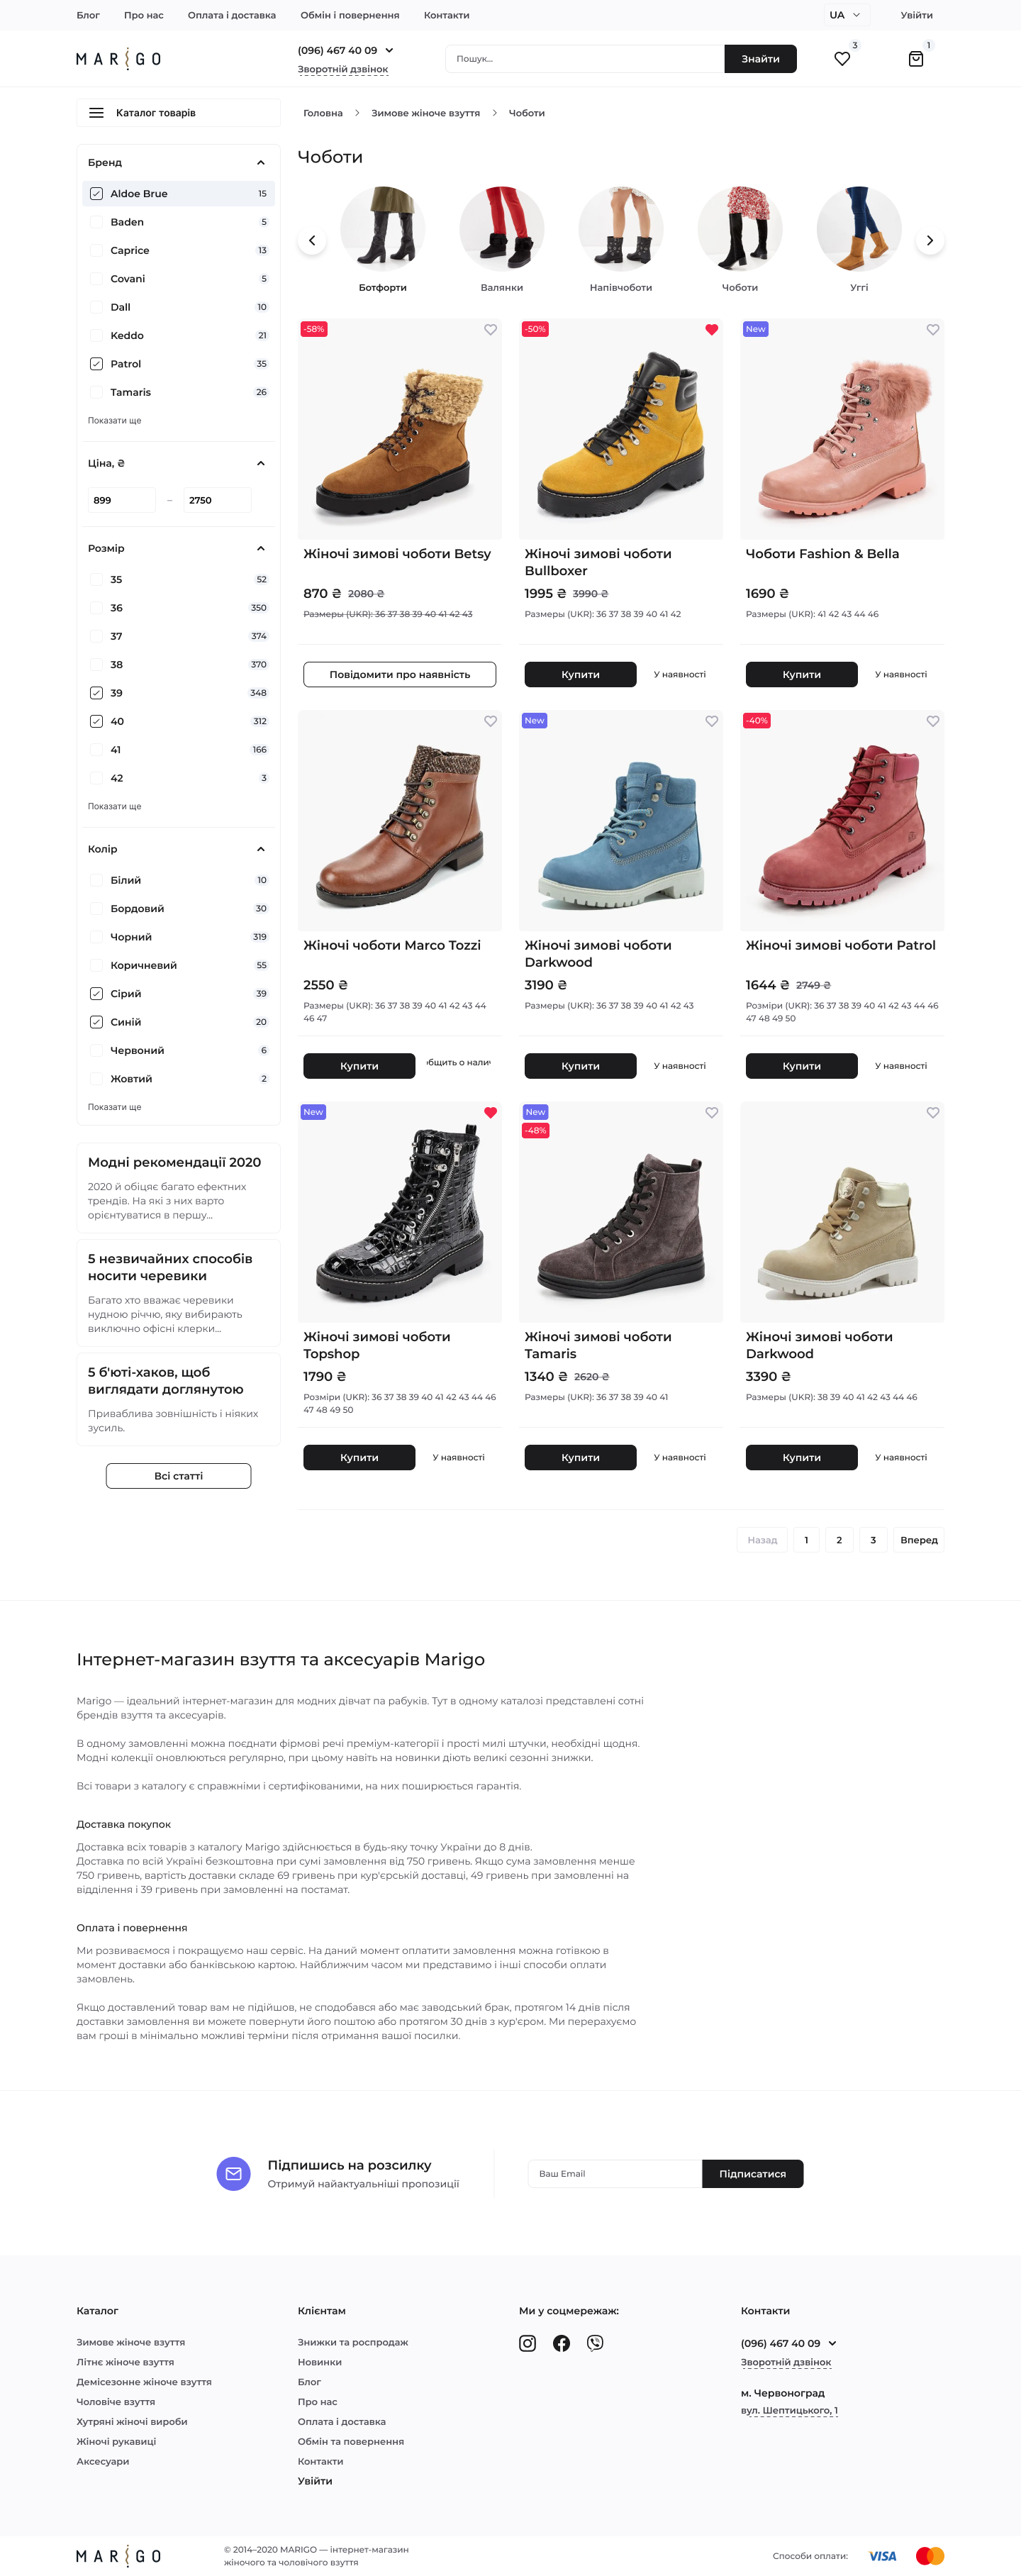
Task: Uncheck the Aldoe Brue brand filter
Action: 96,194
